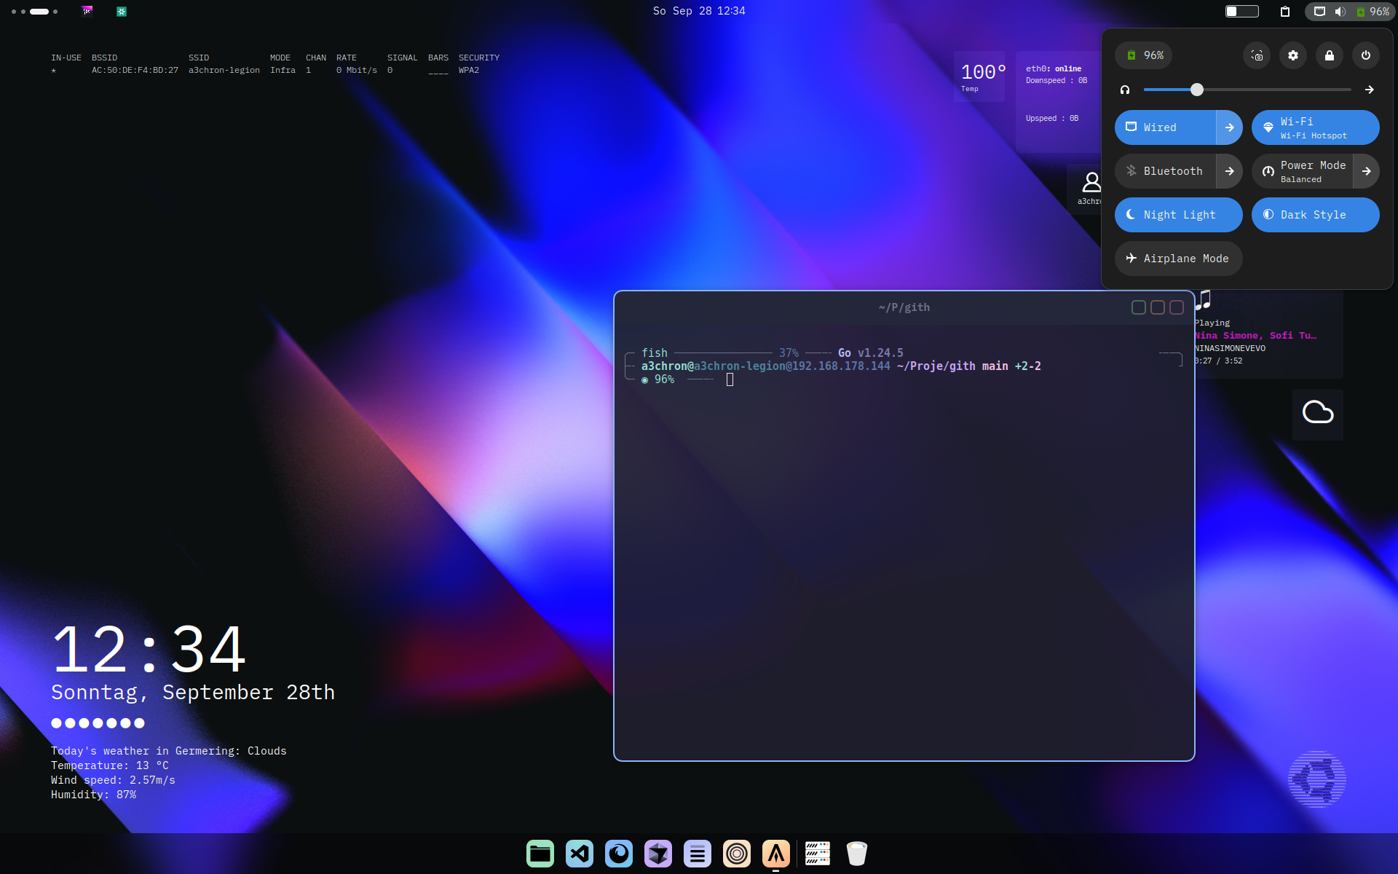Open system settings gear in panel
Screen dimensions: 1398x874
(1293, 55)
